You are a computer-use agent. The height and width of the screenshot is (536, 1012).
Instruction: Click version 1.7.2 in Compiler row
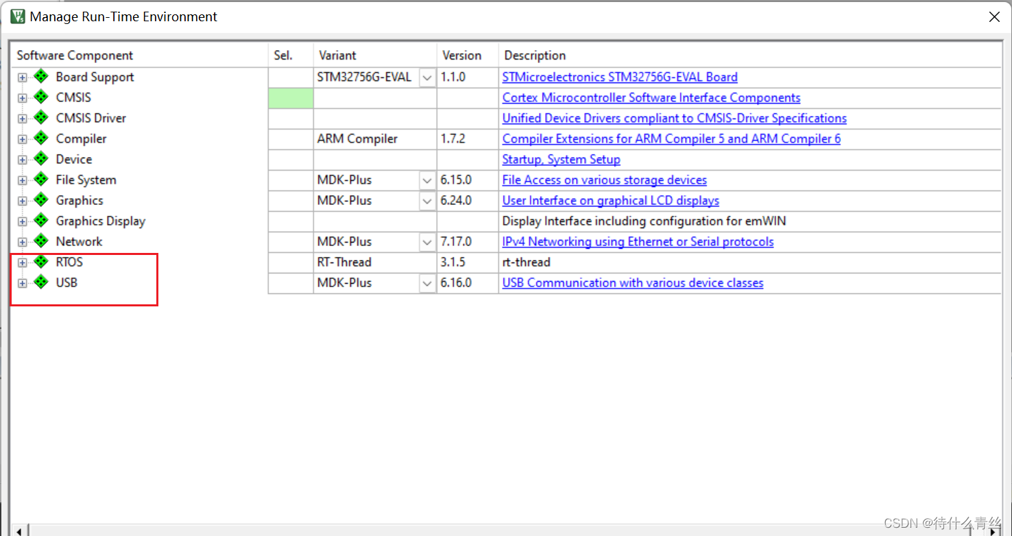(453, 138)
